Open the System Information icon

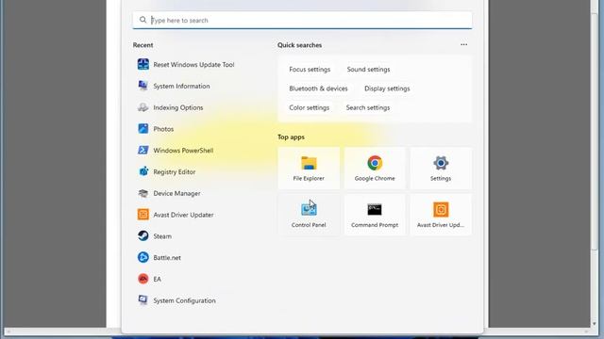(x=143, y=86)
